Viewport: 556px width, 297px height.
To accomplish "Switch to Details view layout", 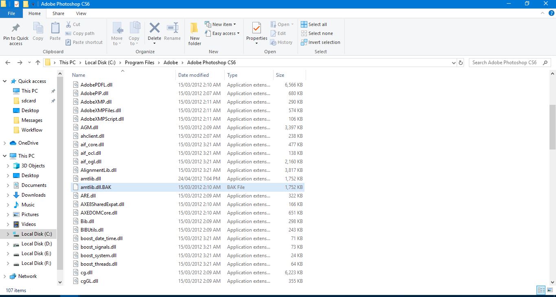I will [541, 290].
